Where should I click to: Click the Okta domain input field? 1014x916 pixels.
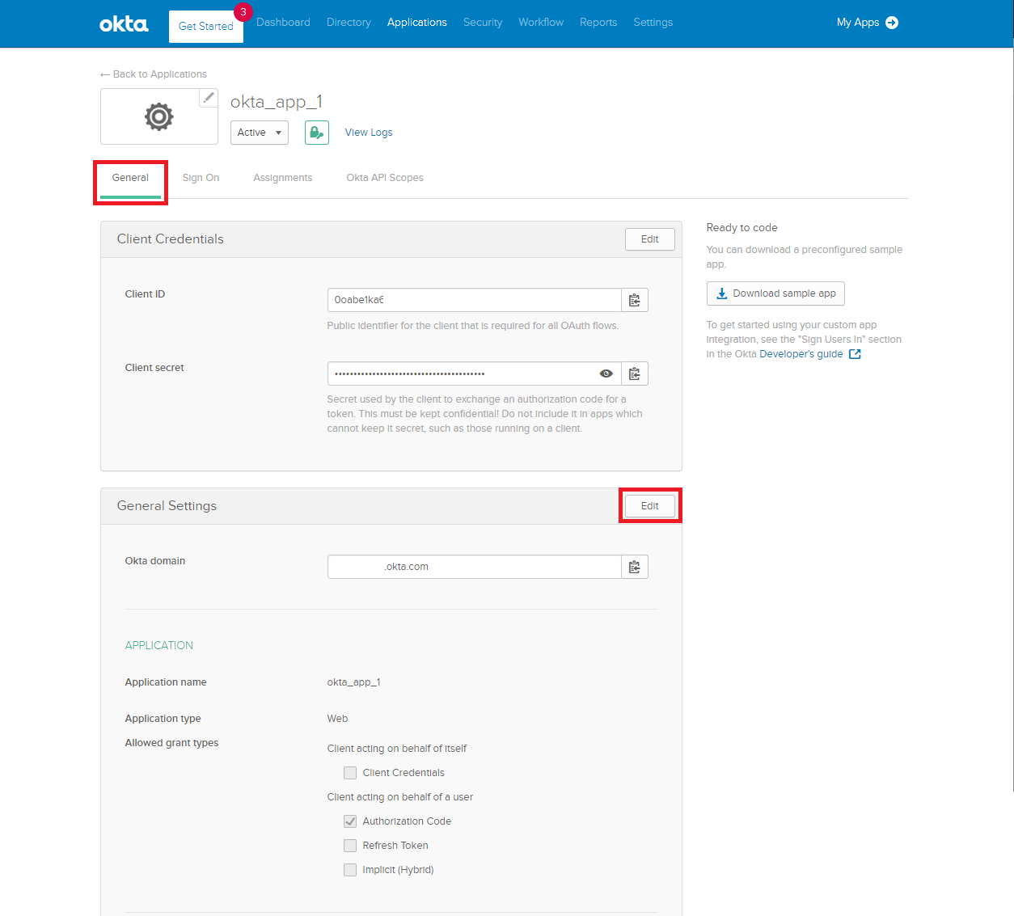coord(474,567)
